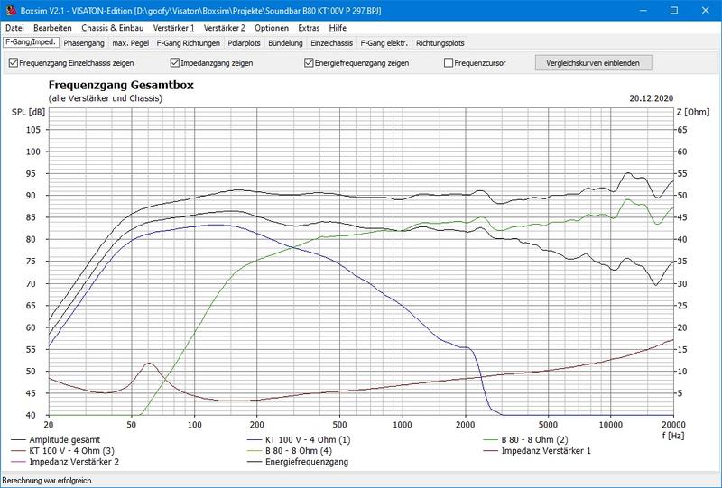This screenshot has width=722, height=488.
Task: Open the Bearbeiten menu
Action: 52,28
